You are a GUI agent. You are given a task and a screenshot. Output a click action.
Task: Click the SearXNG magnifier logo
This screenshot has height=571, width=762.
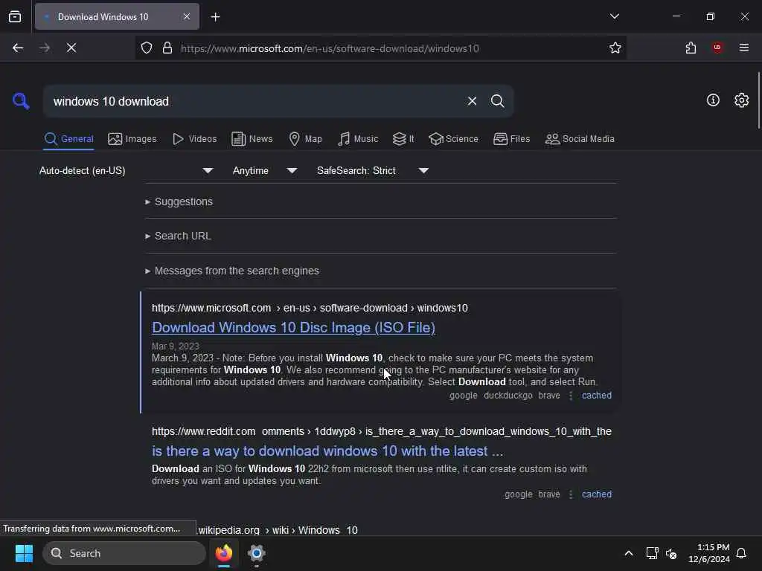(21, 101)
